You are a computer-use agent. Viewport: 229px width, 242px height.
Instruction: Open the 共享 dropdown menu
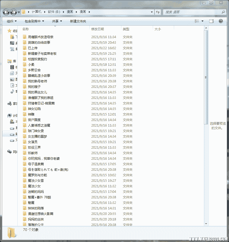pyautogui.click(x=57, y=21)
